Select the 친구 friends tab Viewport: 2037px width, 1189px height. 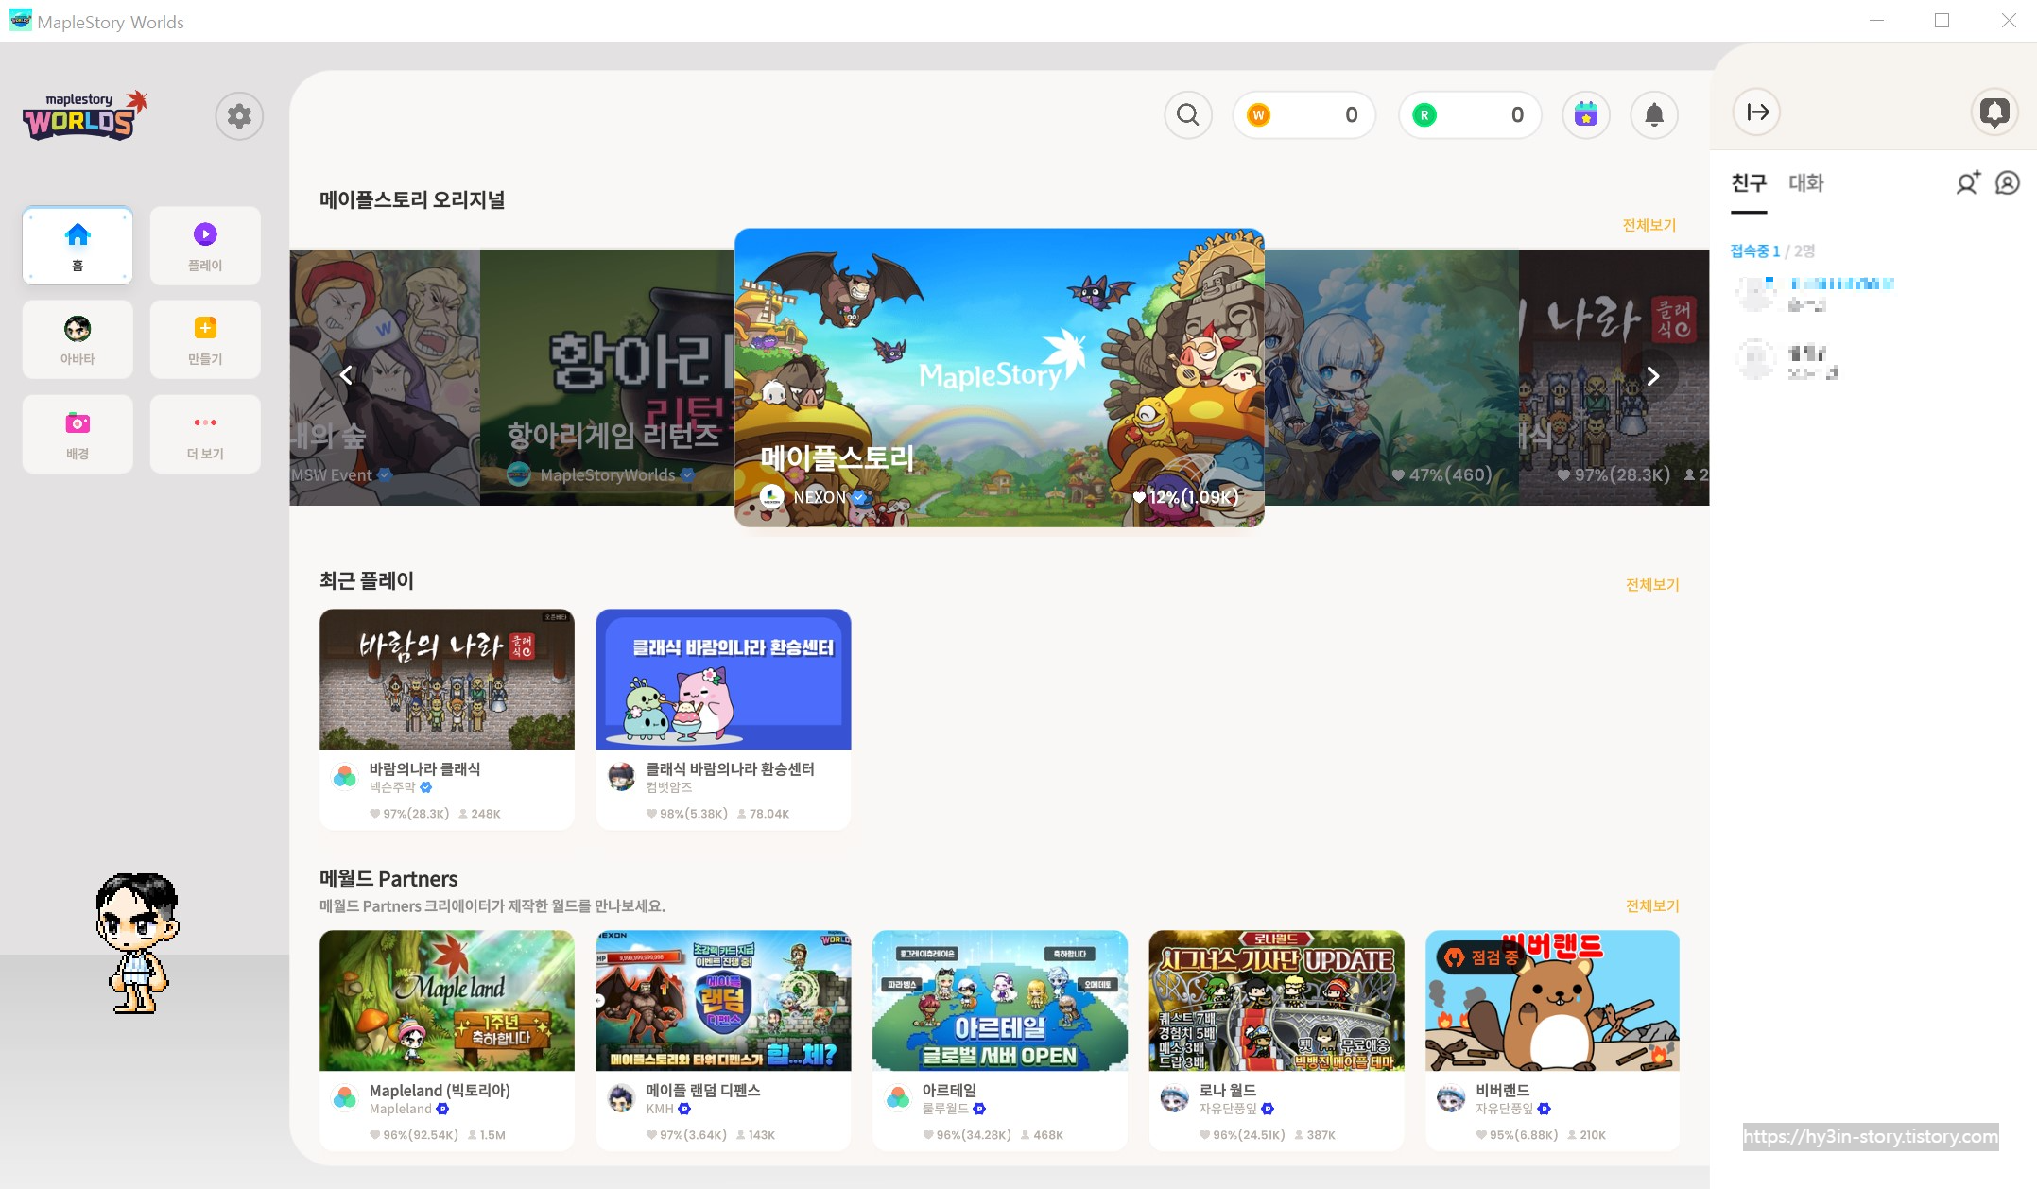[1749, 183]
